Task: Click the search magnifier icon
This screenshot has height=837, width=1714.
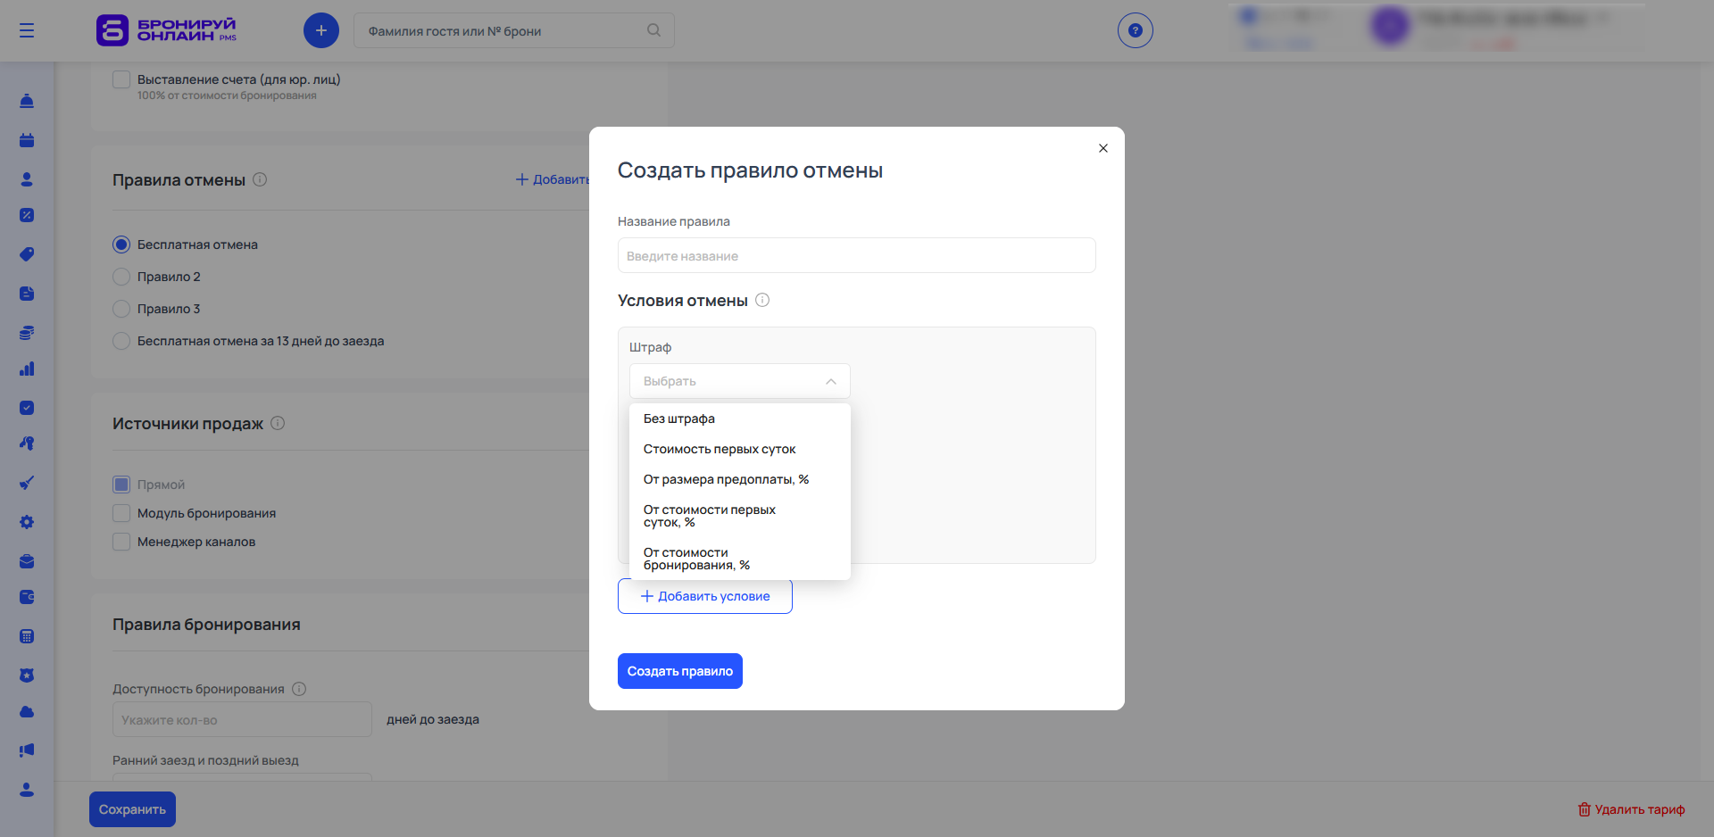Action: coord(653,30)
